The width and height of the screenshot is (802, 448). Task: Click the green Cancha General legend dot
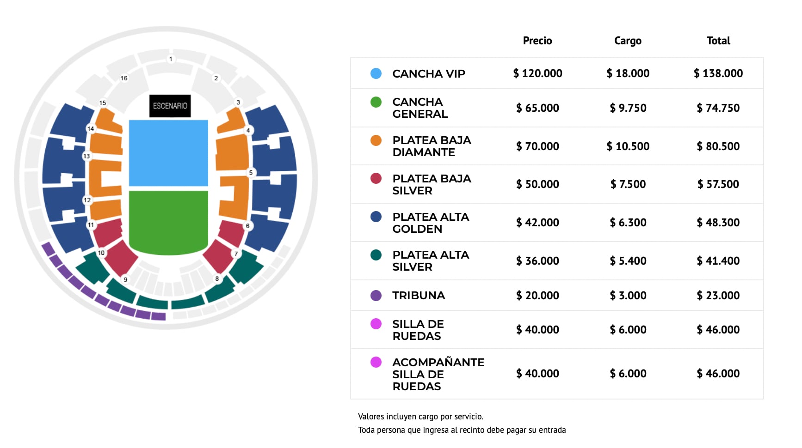point(376,102)
